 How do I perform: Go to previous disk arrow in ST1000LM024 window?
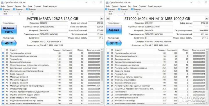click(108, 18)
